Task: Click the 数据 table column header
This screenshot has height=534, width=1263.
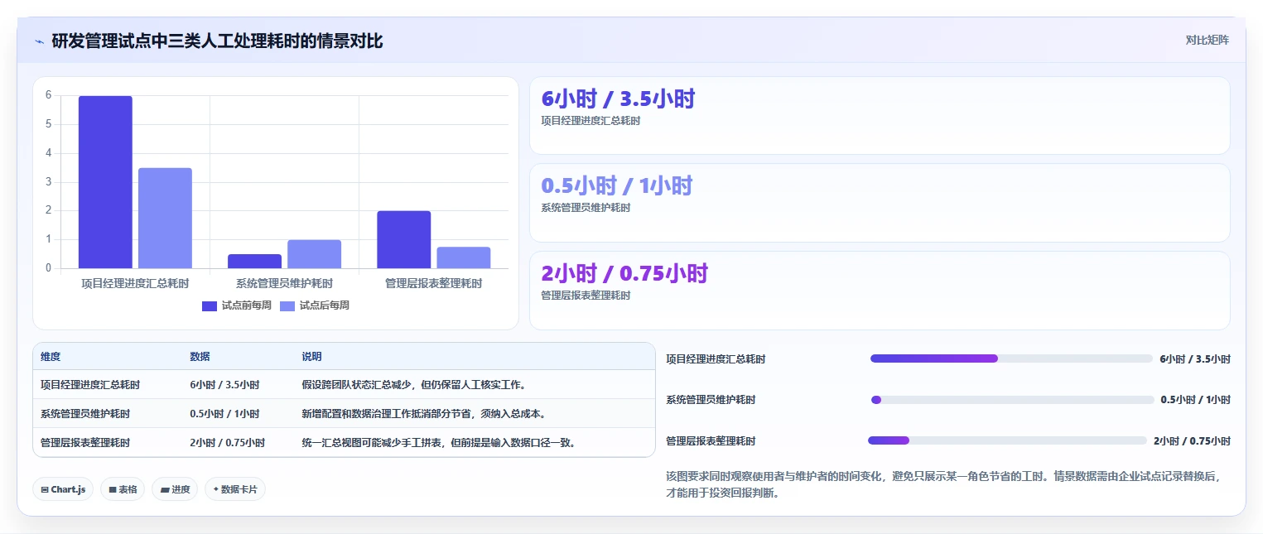Action: pyautogui.click(x=200, y=357)
